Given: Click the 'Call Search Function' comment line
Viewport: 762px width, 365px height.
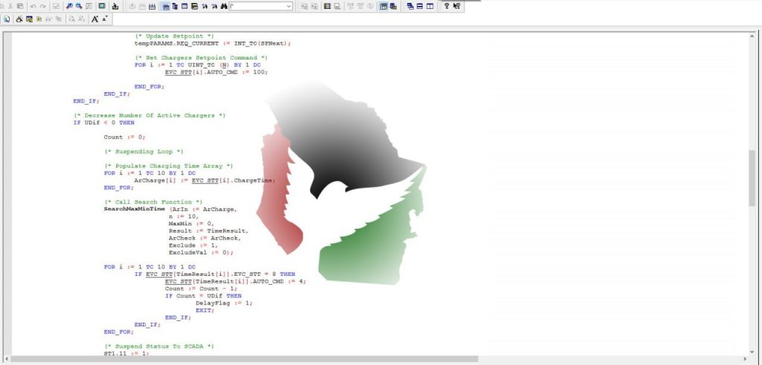Looking at the screenshot, I should pyautogui.click(x=153, y=202).
